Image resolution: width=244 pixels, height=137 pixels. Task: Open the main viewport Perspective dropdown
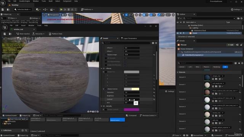[53, 15]
